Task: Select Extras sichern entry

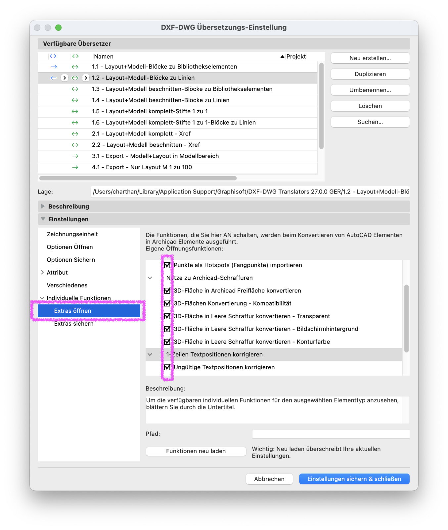Action: click(74, 324)
